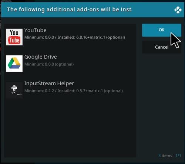Confirm the add-on install with OK
Viewport: 185px width, 164px height.
click(x=162, y=30)
